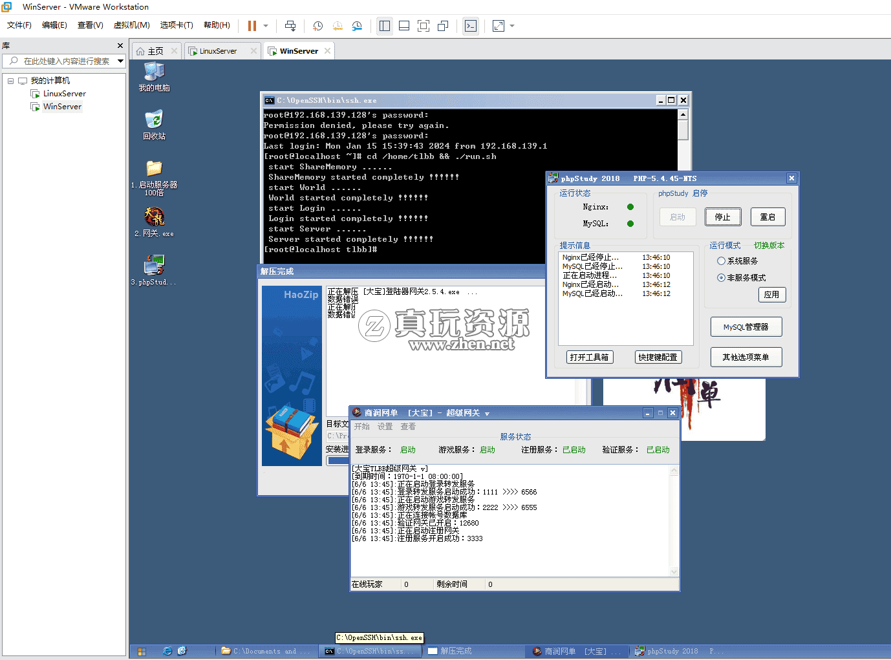
Task: Click the phpStudy 2018 title bar icon
Action: tap(553, 178)
